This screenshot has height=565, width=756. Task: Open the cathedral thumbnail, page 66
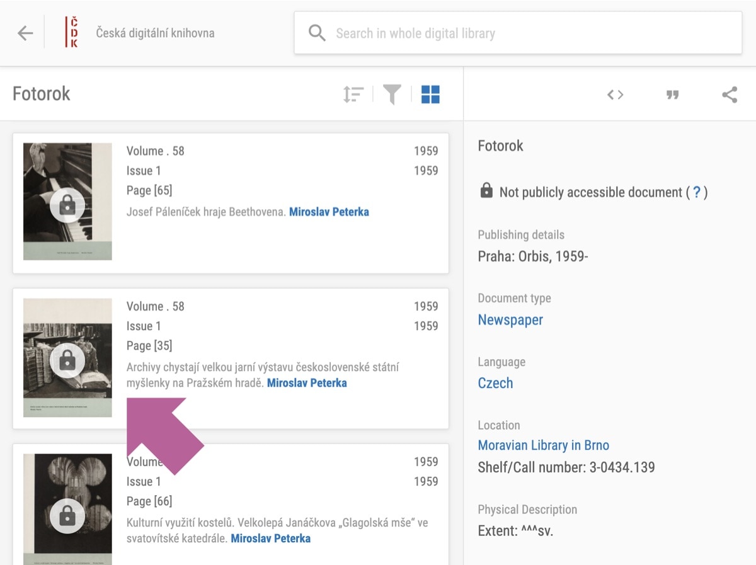(x=67, y=509)
